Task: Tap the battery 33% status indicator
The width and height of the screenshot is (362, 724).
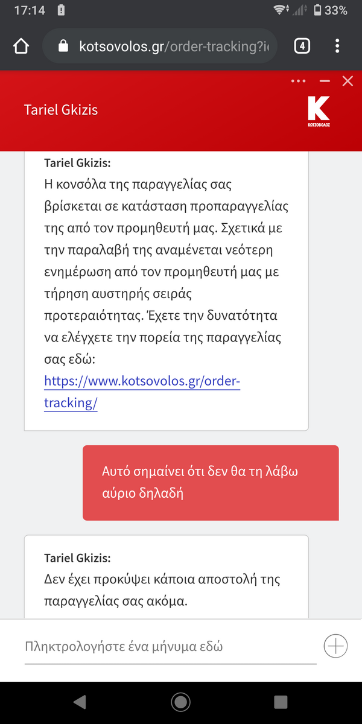Action: (331, 10)
